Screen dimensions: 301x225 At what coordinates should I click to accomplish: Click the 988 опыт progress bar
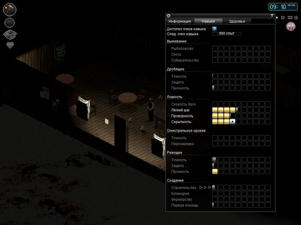227,33
